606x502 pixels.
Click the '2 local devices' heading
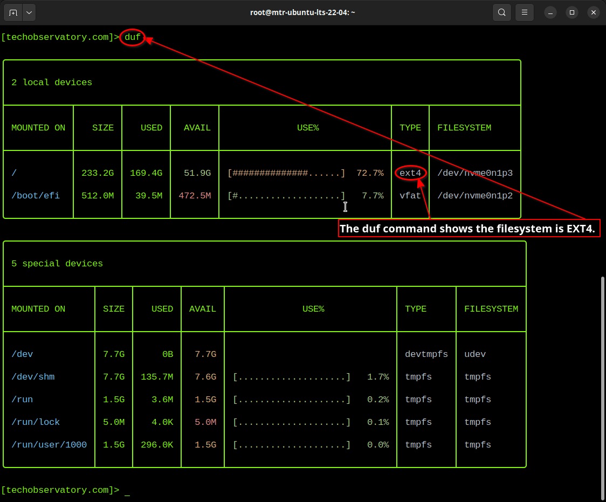pyautogui.click(x=52, y=82)
